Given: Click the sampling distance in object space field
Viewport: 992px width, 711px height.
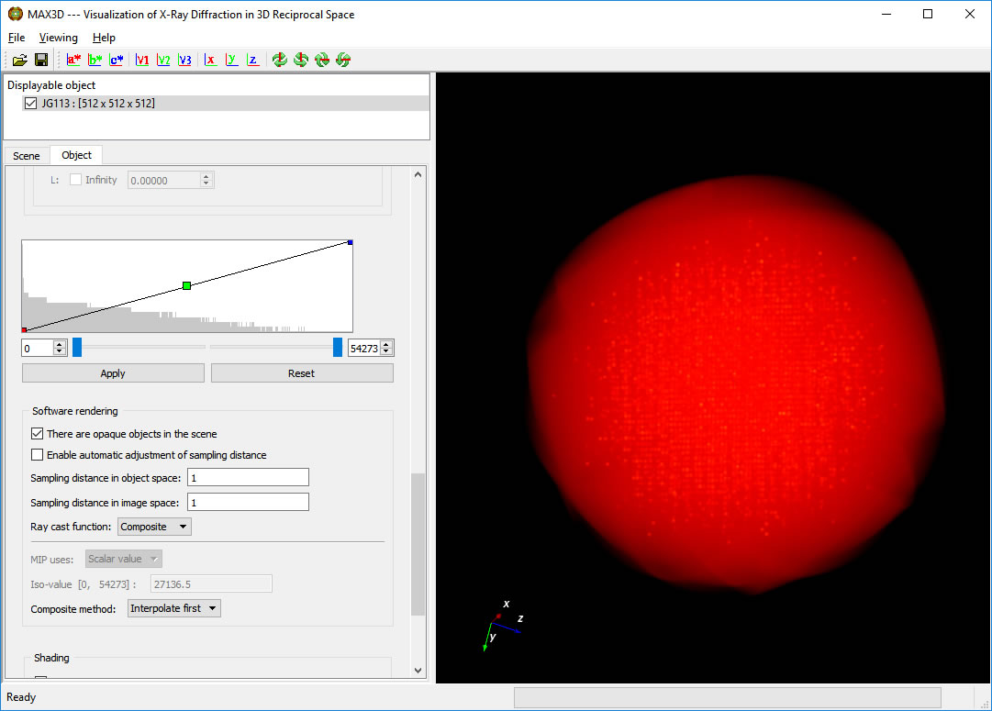Looking at the screenshot, I should 248,478.
